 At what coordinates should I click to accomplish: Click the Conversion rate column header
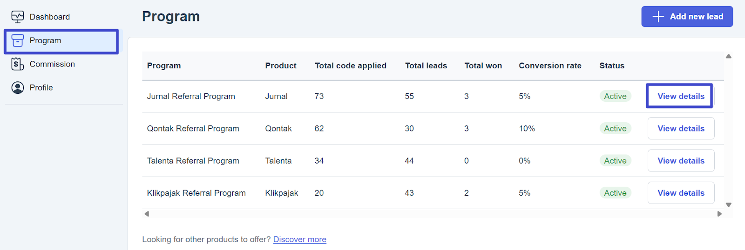(x=550, y=66)
